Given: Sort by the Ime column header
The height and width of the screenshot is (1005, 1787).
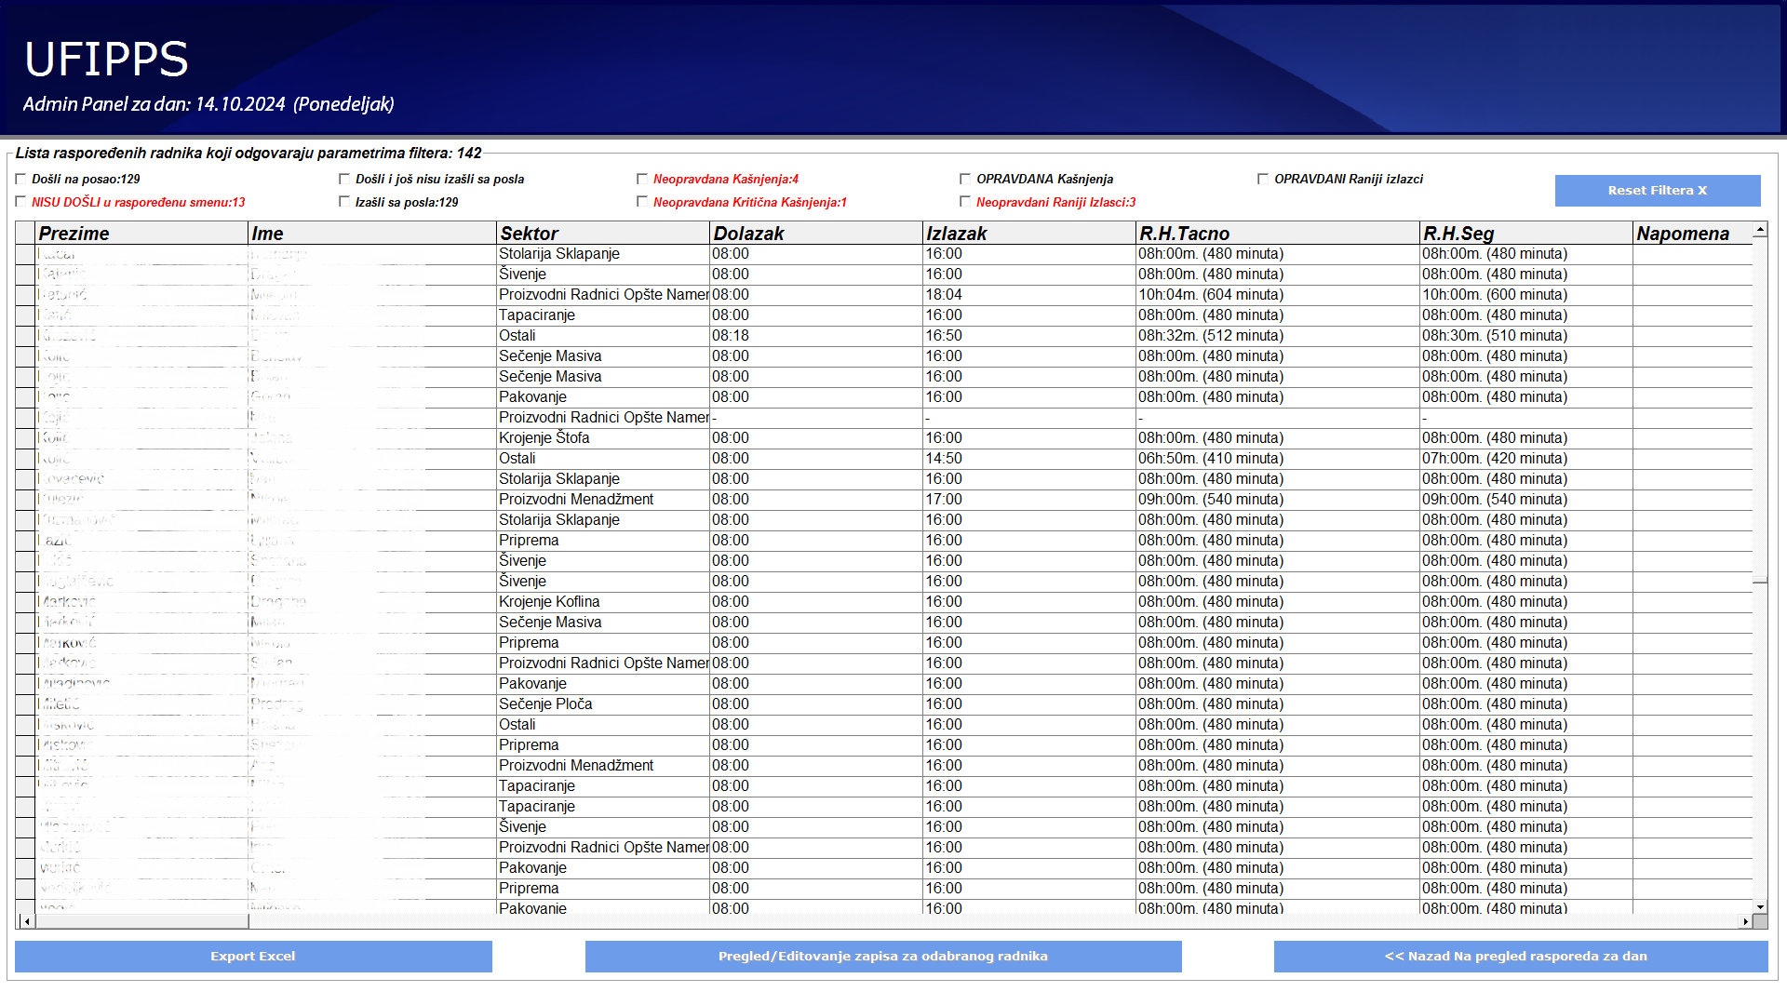Looking at the screenshot, I should click(x=372, y=234).
